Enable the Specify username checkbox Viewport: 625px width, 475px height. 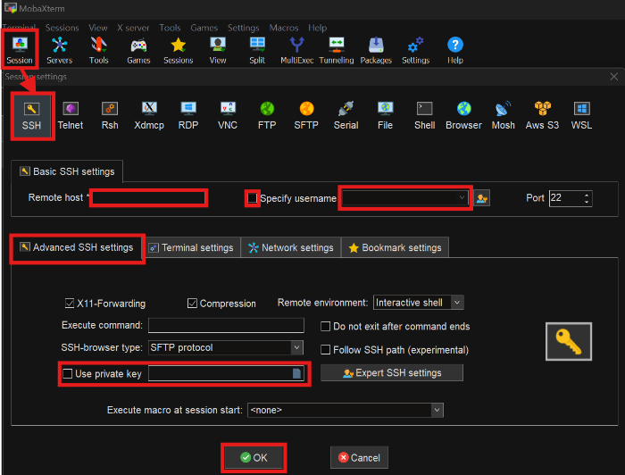point(252,198)
